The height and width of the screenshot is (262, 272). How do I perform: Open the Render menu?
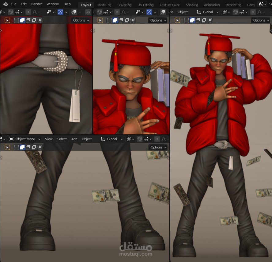(x=36, y=4)
